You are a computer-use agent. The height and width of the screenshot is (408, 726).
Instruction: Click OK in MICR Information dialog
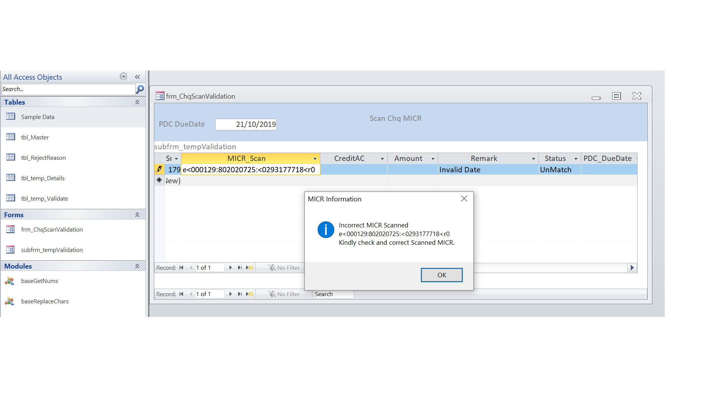(441, 275)
